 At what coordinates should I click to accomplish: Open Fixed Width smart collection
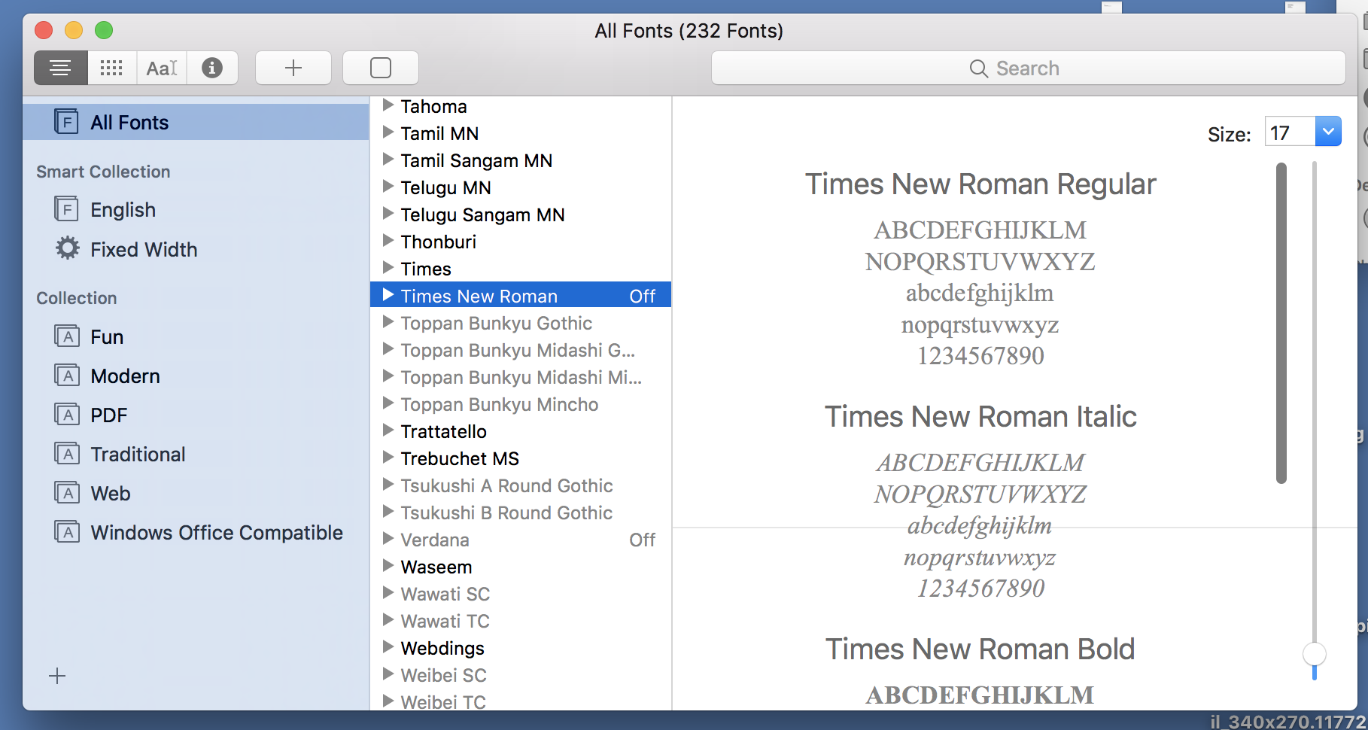tap(144, 249)
